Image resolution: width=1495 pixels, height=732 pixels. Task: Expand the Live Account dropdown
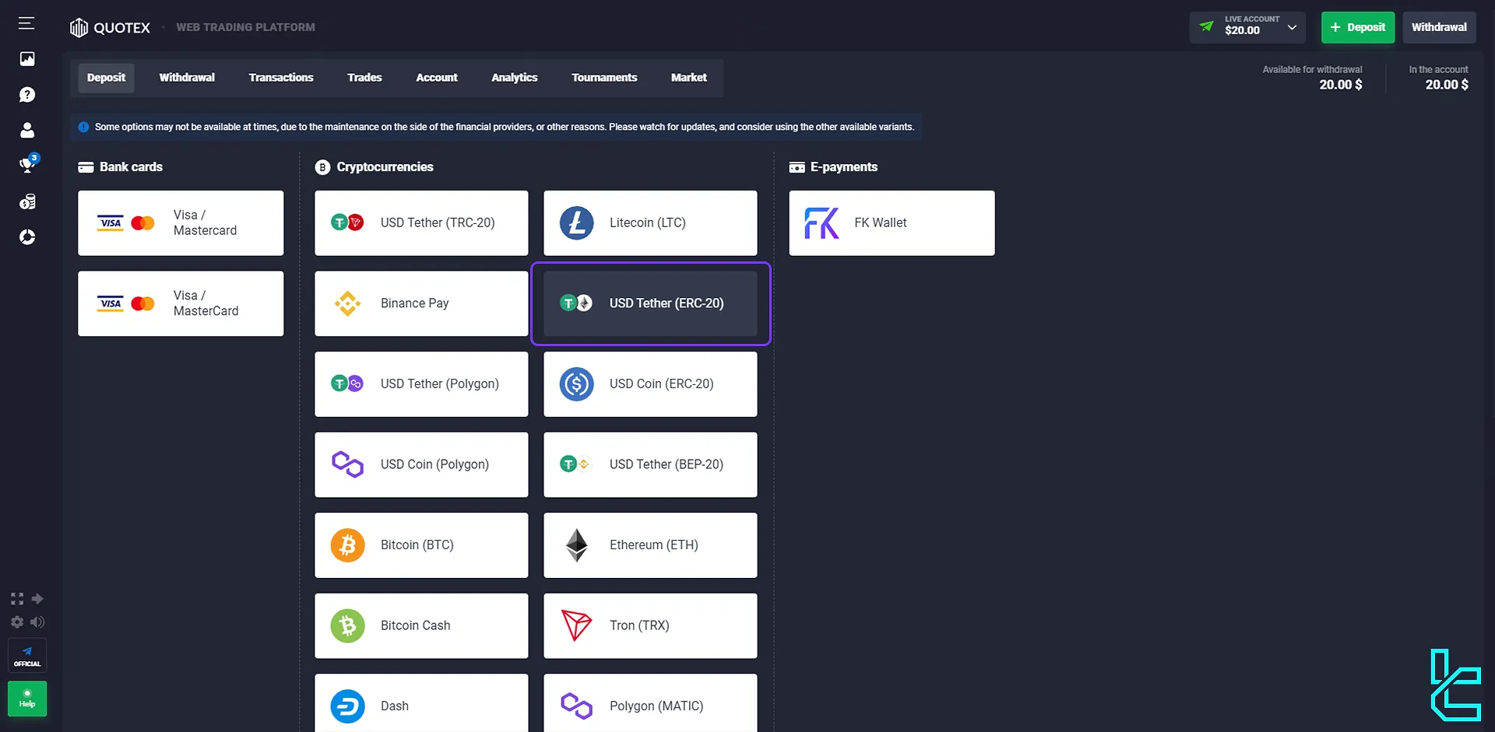pyautogui.click(x=1248, y=27)
